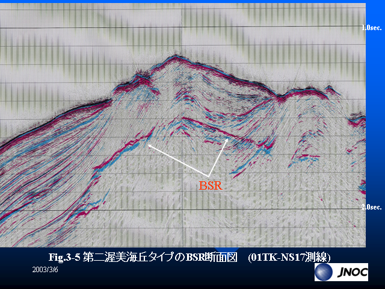
Task: Click the 1.0sec. time axis label
Action: (x=372, y=28)
